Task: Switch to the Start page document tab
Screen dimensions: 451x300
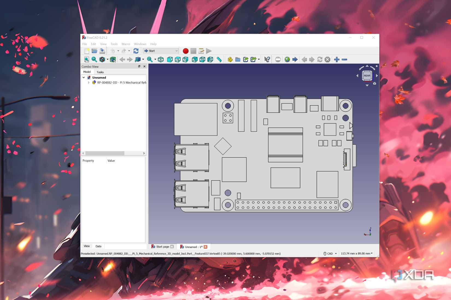Action: [x=163, y=247]
